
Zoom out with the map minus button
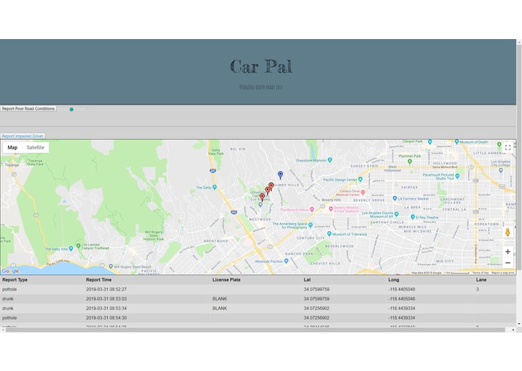tap(508, 263)
